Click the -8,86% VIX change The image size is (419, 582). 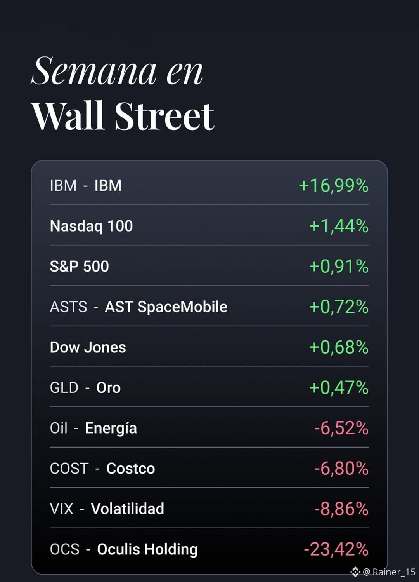(x=341, y=509)
